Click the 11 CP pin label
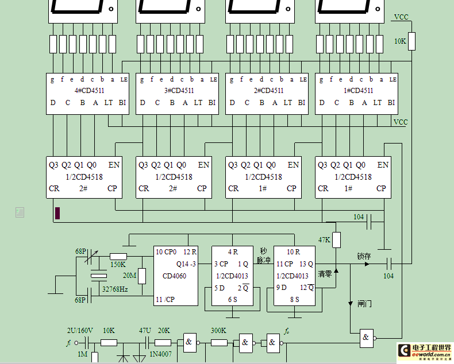 [284, 264]
